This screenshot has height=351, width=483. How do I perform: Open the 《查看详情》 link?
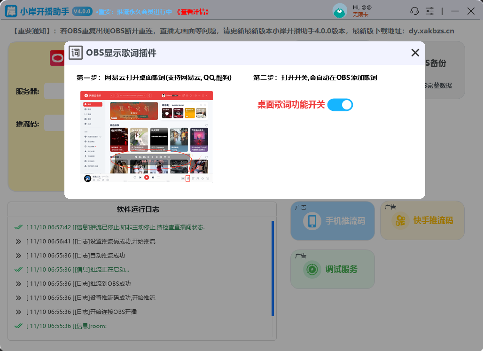pyautogui.click(x=192, y=12)
